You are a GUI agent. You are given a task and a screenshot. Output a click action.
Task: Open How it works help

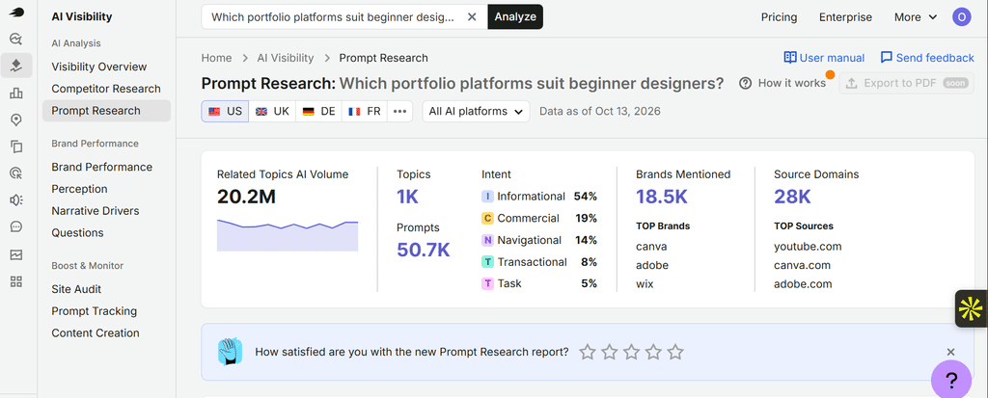pos(782,83)
